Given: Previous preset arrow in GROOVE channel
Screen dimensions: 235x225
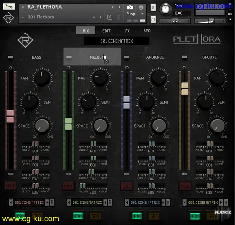Looking at the screenshot, I should click(x=185, y=202).
